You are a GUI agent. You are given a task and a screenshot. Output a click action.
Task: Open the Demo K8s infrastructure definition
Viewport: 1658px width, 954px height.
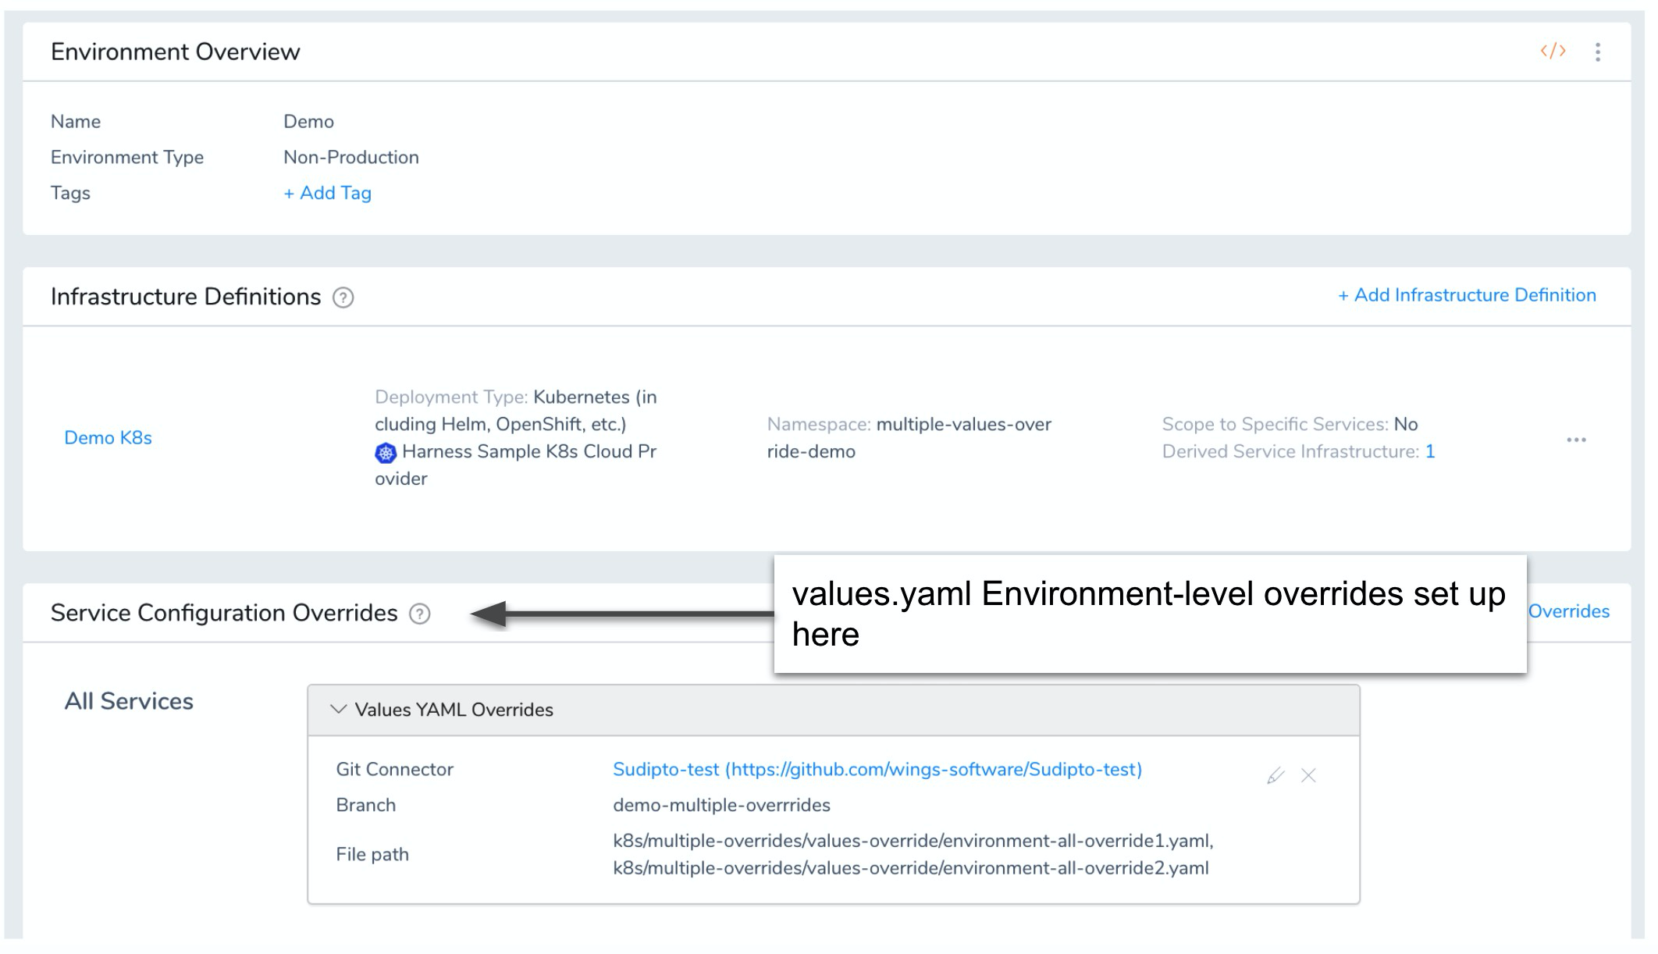click(108, 438)
